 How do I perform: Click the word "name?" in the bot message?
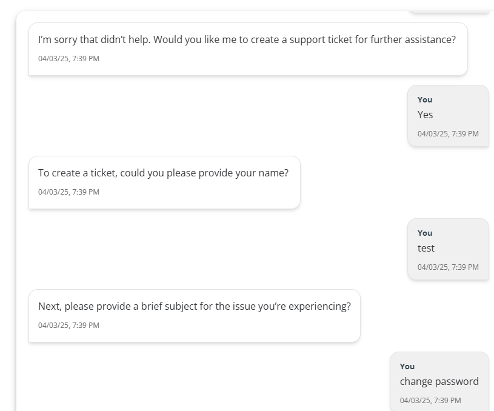click(x=275, y=173)
